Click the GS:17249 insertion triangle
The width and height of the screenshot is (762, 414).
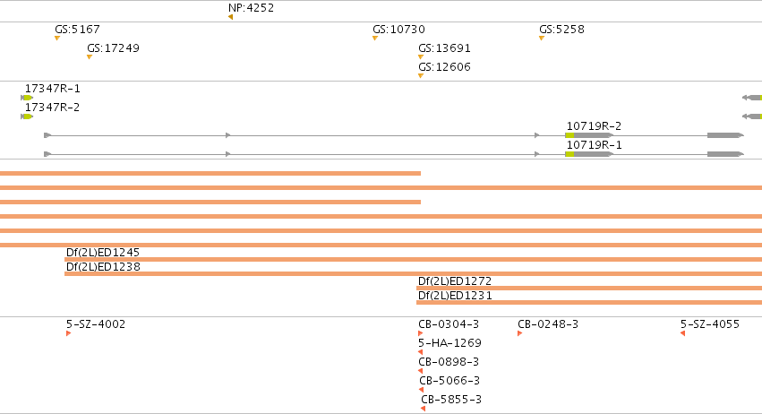point(90,57)
